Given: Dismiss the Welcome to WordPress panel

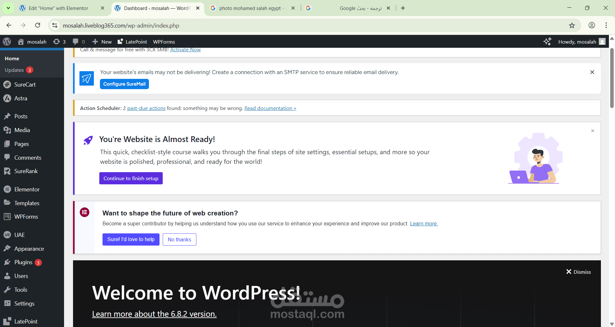Looking at the screenshot, I should pyautogui.click(x=578, y=272).
